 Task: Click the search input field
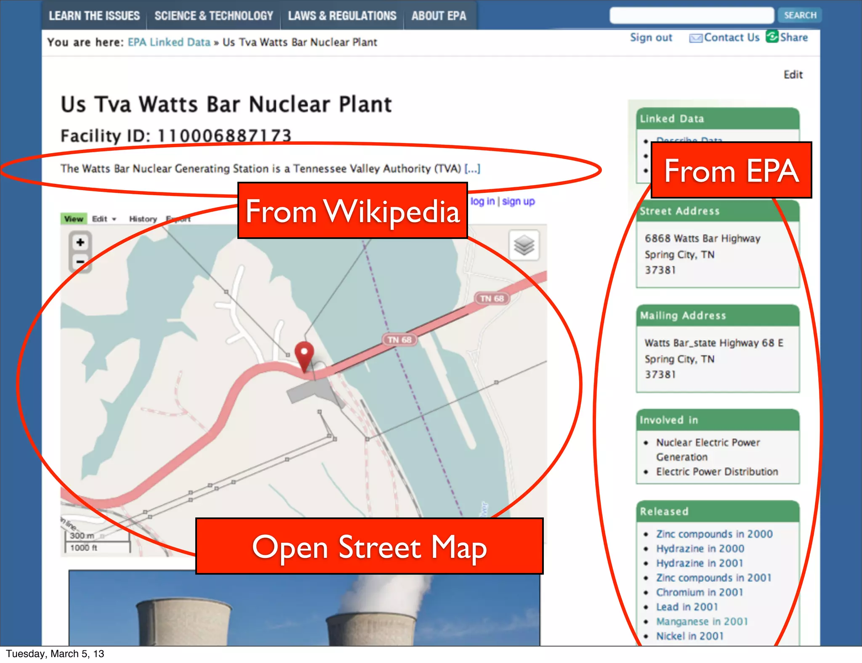pyautogui.click(x=692, y=16)
